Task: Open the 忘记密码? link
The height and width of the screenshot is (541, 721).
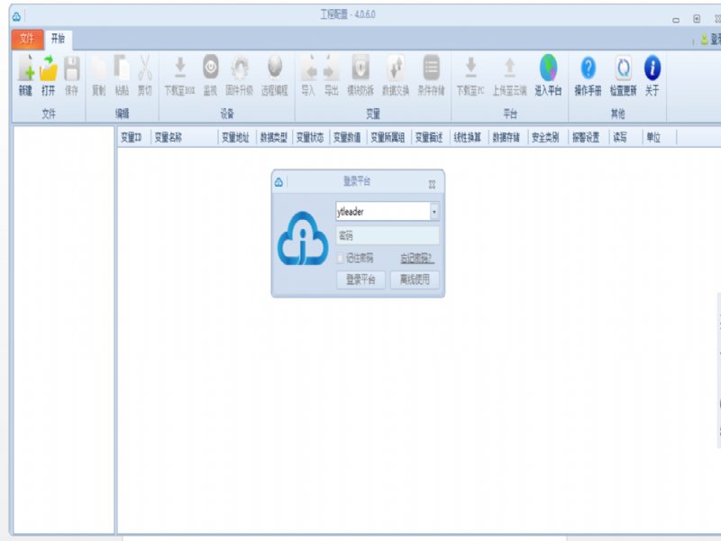Action: point(416,258)
